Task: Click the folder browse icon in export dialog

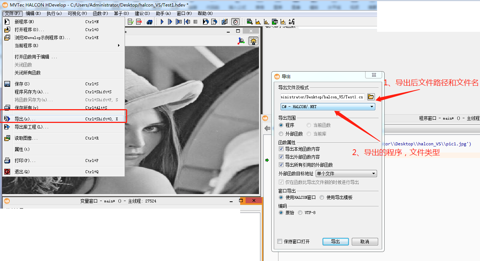Action: 371,97
